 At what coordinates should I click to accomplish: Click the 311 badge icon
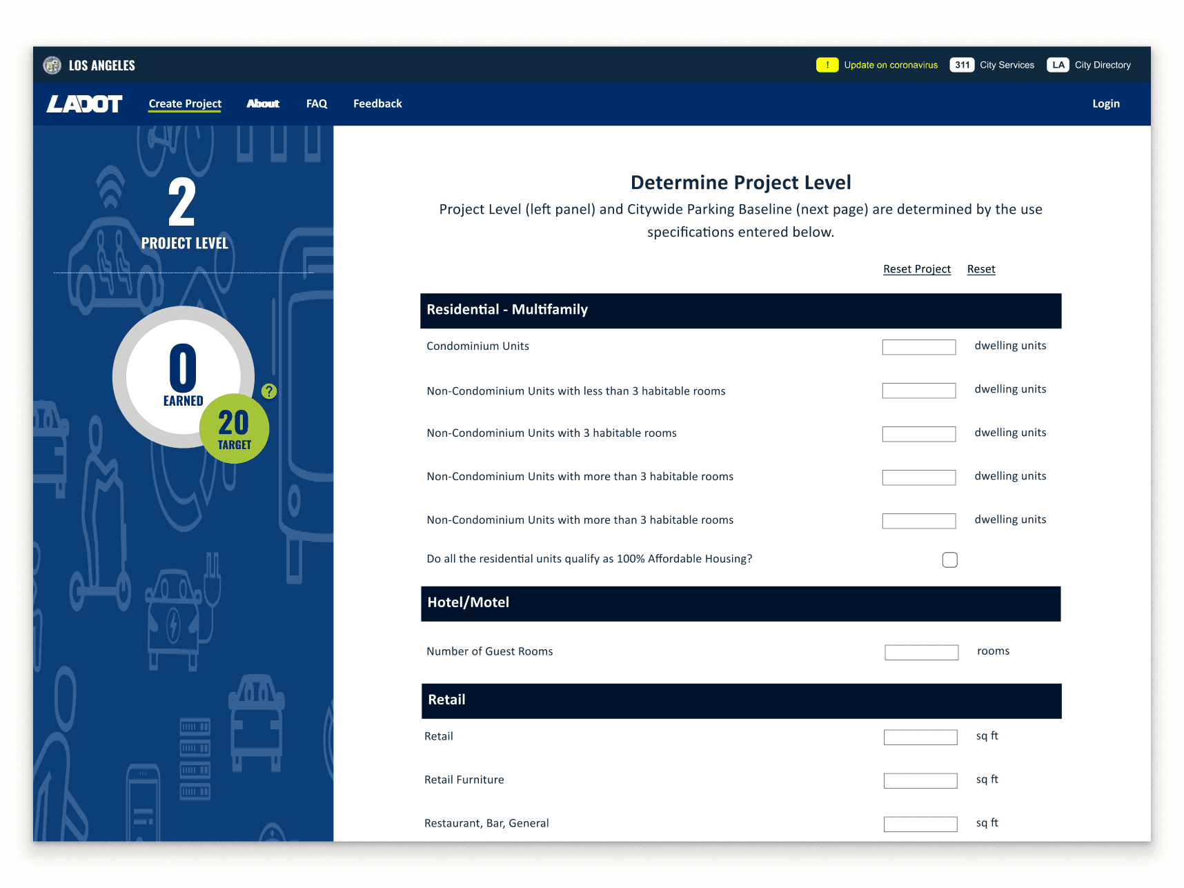(962, 65)
